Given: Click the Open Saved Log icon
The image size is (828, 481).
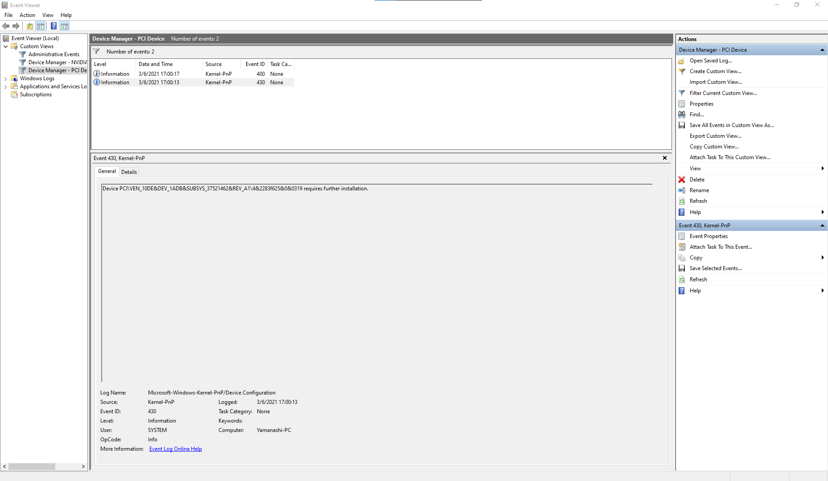Looking at the screenshot, I should [x=682, y=61].
